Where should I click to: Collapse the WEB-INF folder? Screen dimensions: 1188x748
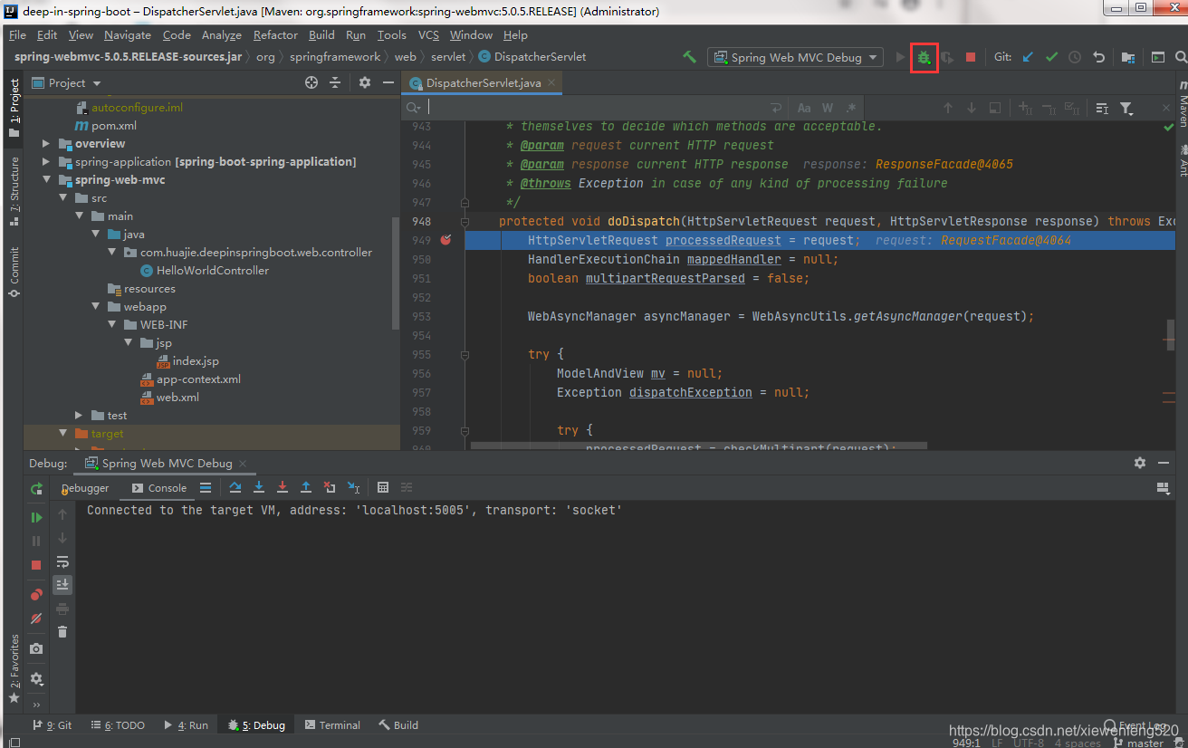pos(111,325)
